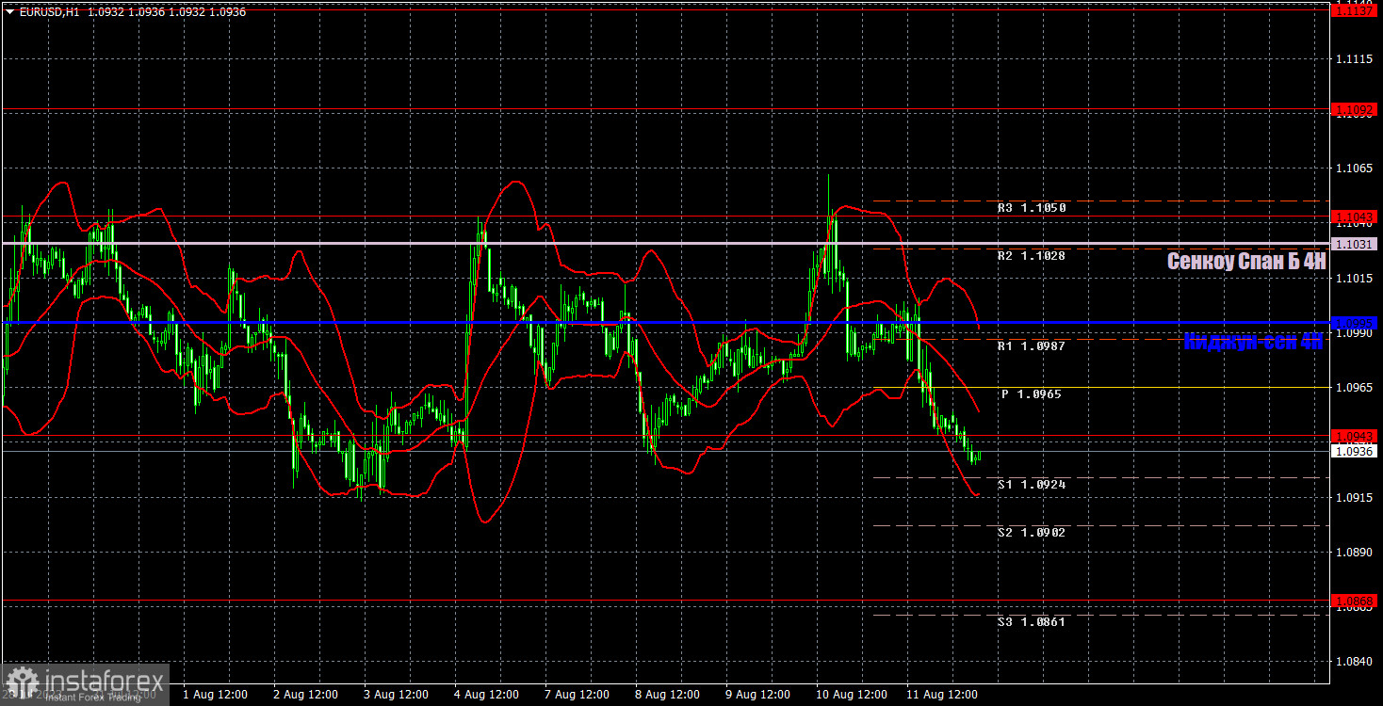The width and height of the screenshot is (1383, 706).
Task: Click the S3 1.0861 pivot label
Action: click(x=1032, y=622)
